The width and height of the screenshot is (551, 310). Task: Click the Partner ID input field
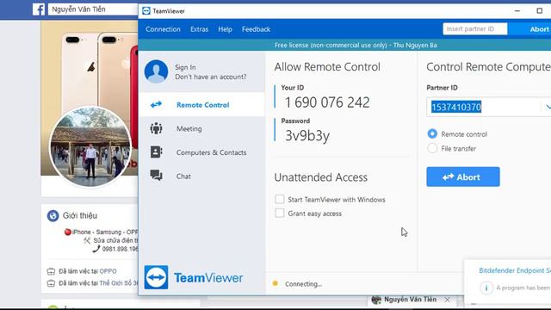coord(484,107)
